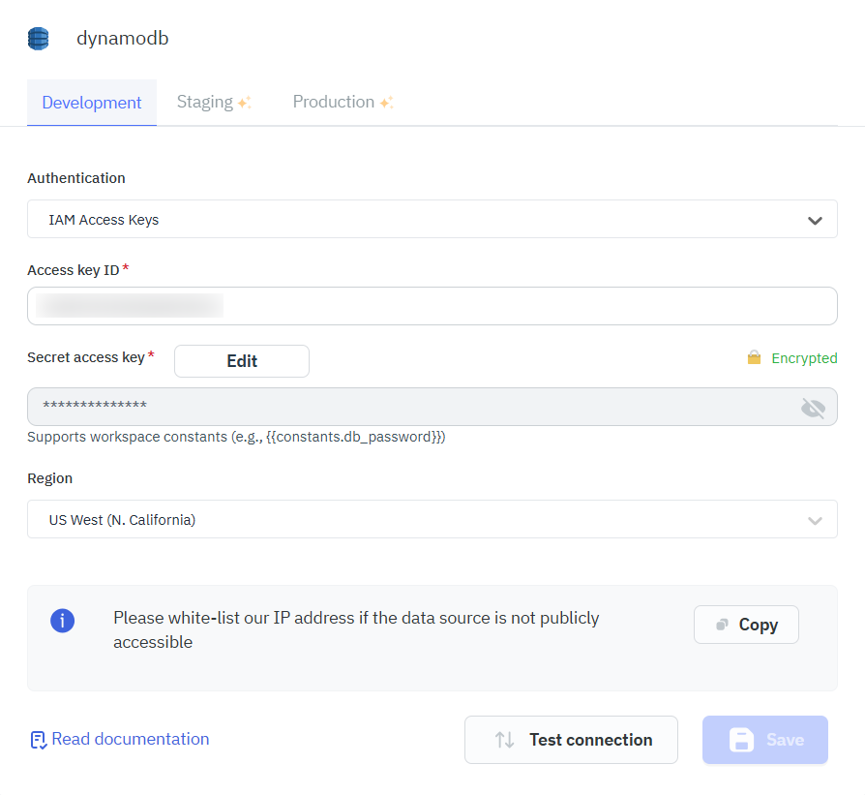
Task: Open the Authentication dropdown showing IAM Access Keys
Action: [x=432, y=219]
